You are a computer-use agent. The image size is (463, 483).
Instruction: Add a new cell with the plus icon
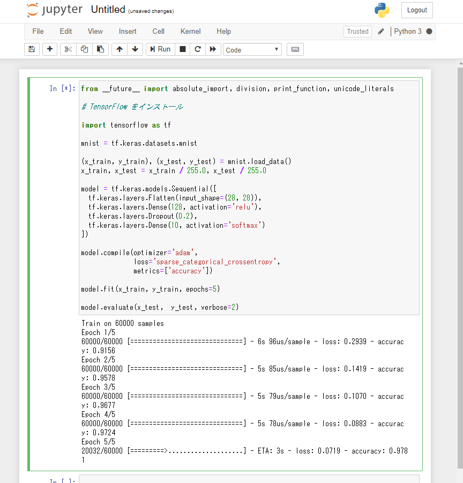[49, 49]
